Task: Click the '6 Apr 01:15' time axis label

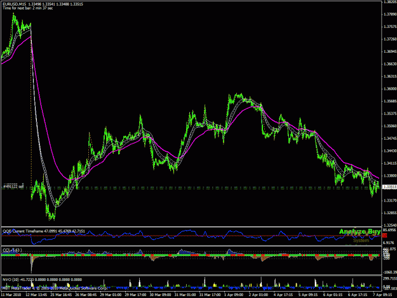Action: pyautogui.click(x=333, y=295)
